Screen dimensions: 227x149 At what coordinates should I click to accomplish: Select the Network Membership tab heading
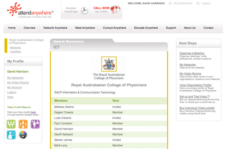[x=68, y=41]
